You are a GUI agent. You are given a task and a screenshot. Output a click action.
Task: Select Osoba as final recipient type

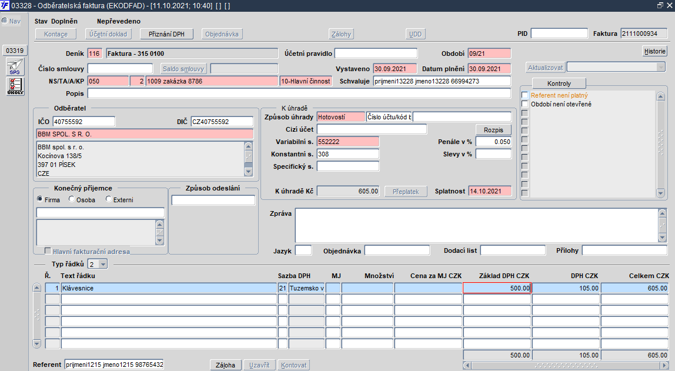72,199
